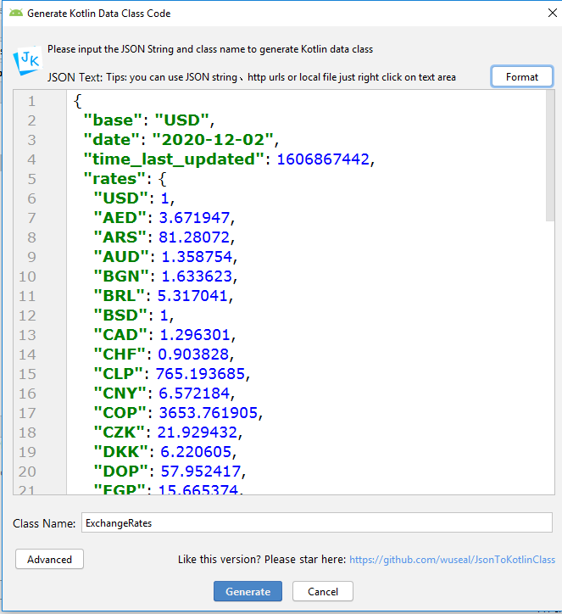Screen dimensions: 562x614
Task: Click the "rates" key in the JSON
Action: [x=113, y=179]
